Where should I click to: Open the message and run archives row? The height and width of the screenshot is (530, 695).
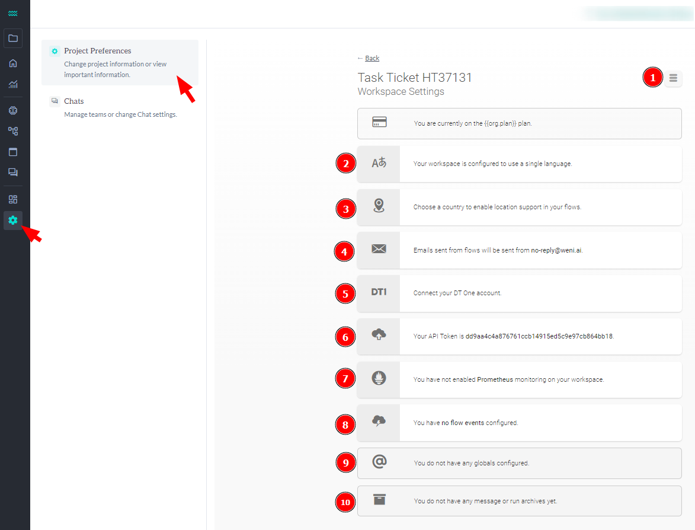click(519, 501)
